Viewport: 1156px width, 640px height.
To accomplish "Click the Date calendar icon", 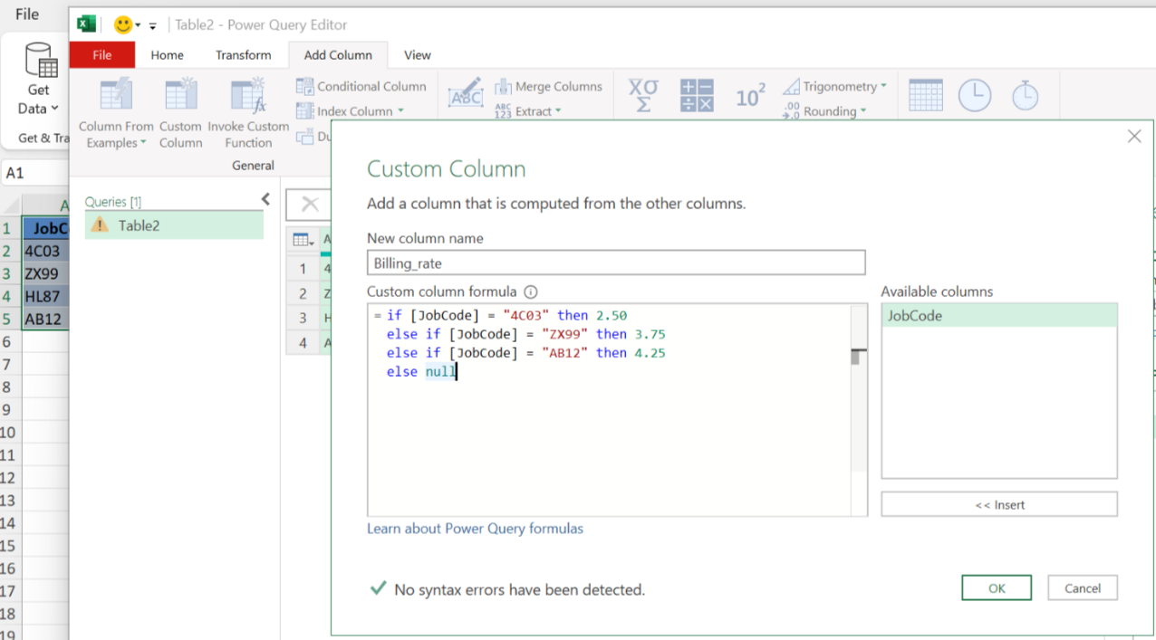I will click(x=925, y=95).
